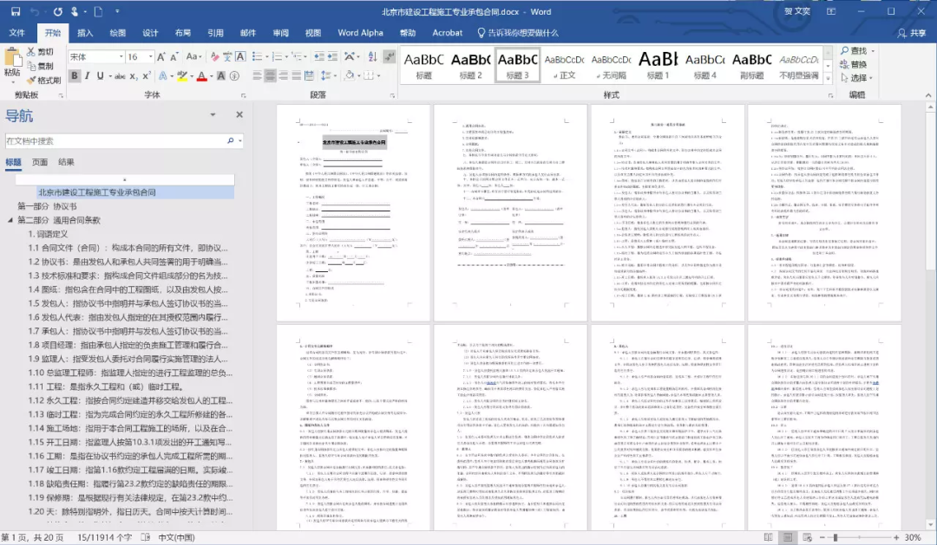Apply character shading gray A

point(221,75)
